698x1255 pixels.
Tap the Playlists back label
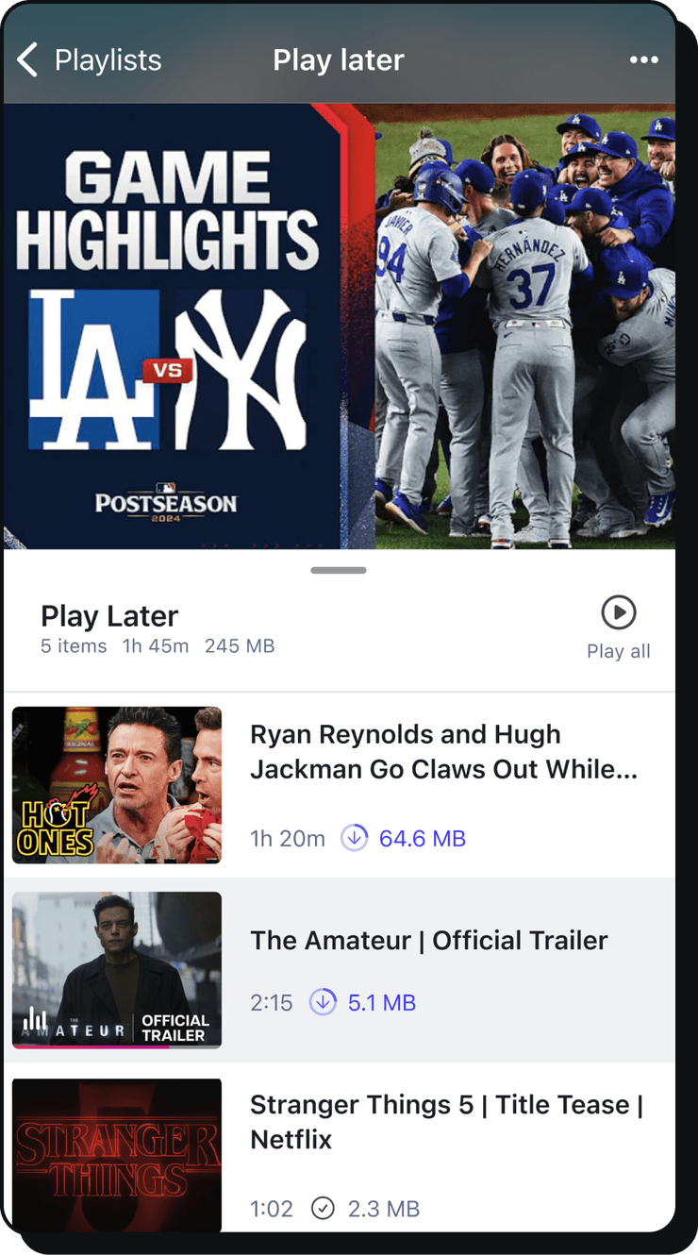pyautogui.click(x=108, y=59)
